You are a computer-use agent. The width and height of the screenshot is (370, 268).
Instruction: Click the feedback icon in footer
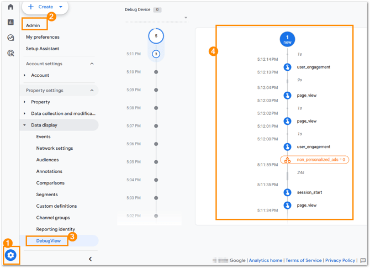363,260
